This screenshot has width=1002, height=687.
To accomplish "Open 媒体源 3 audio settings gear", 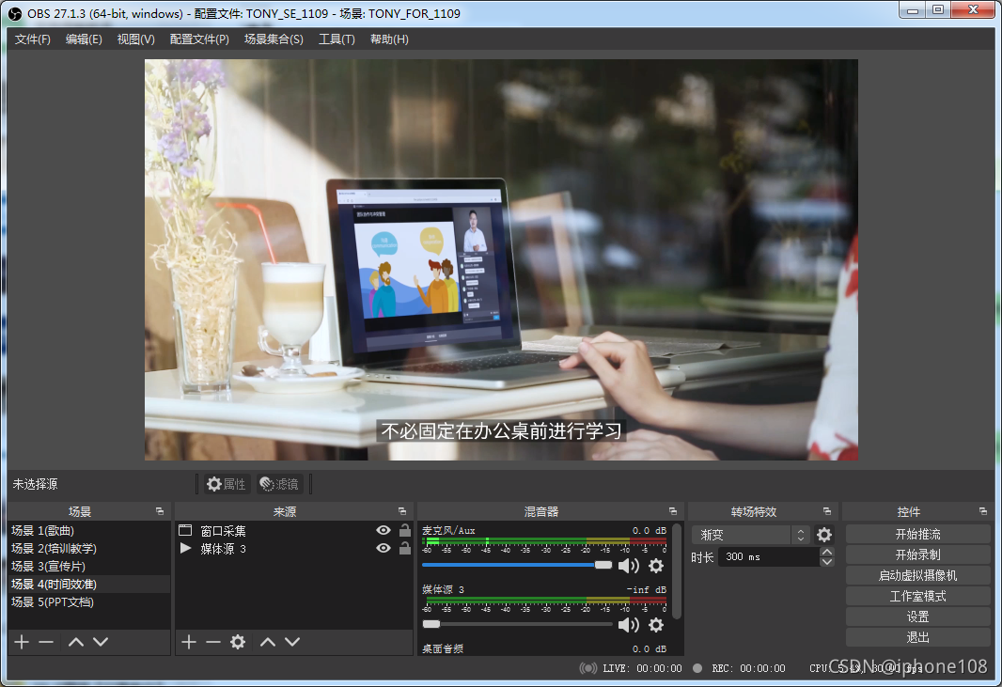I will pyautogui.click(x=656, y=624).
